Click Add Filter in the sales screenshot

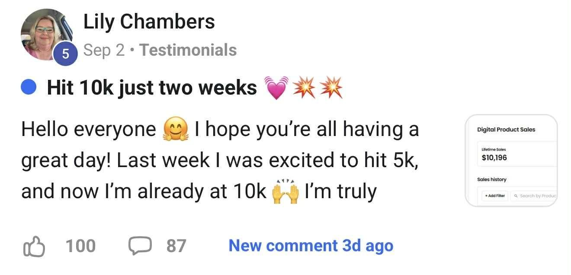(495, 196)
